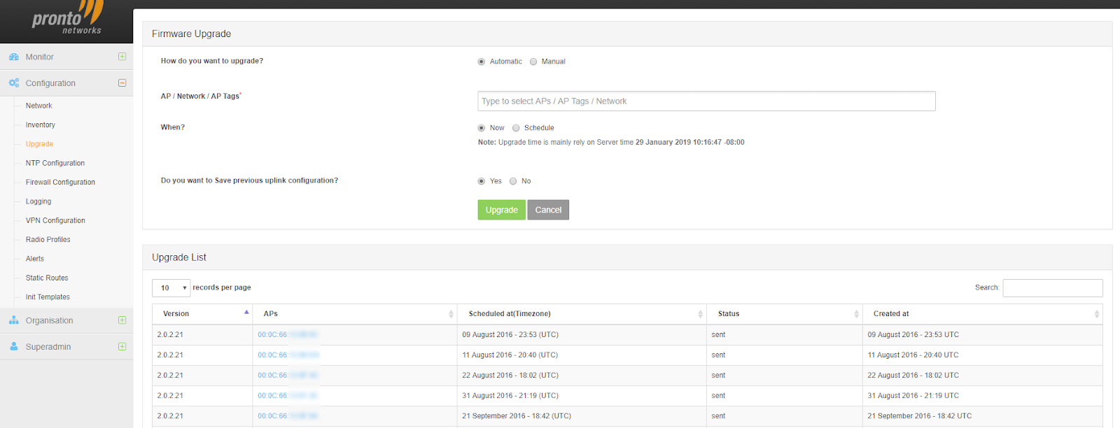Expand the Monitor menu plus icon
Viewport: 1120px width, 428px height.
coord(122,57)
